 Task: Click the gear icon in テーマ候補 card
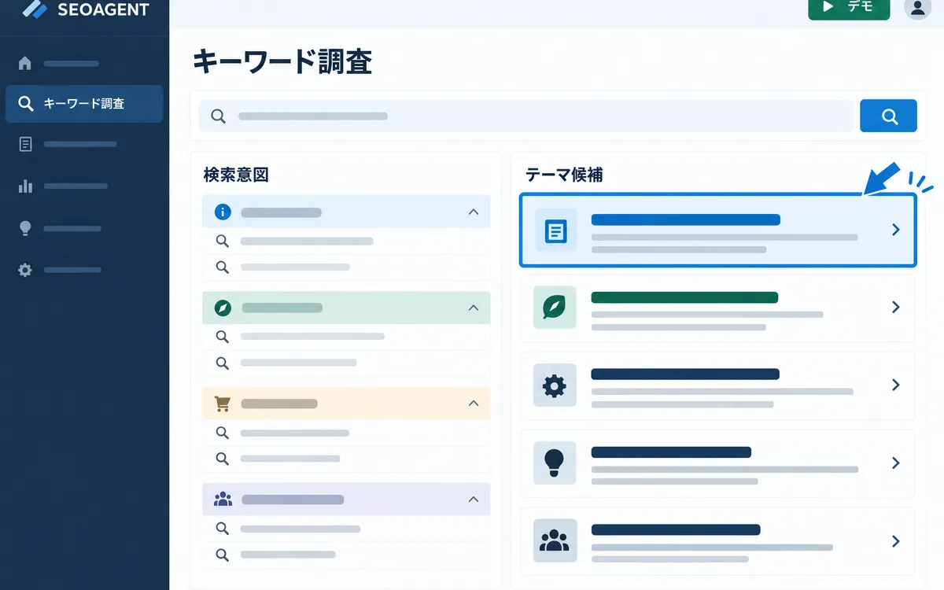point(555,385)
